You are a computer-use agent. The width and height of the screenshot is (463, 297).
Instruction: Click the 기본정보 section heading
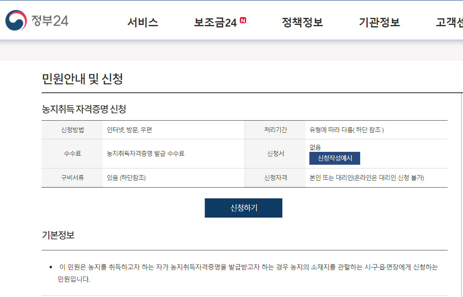click(58, 235)
